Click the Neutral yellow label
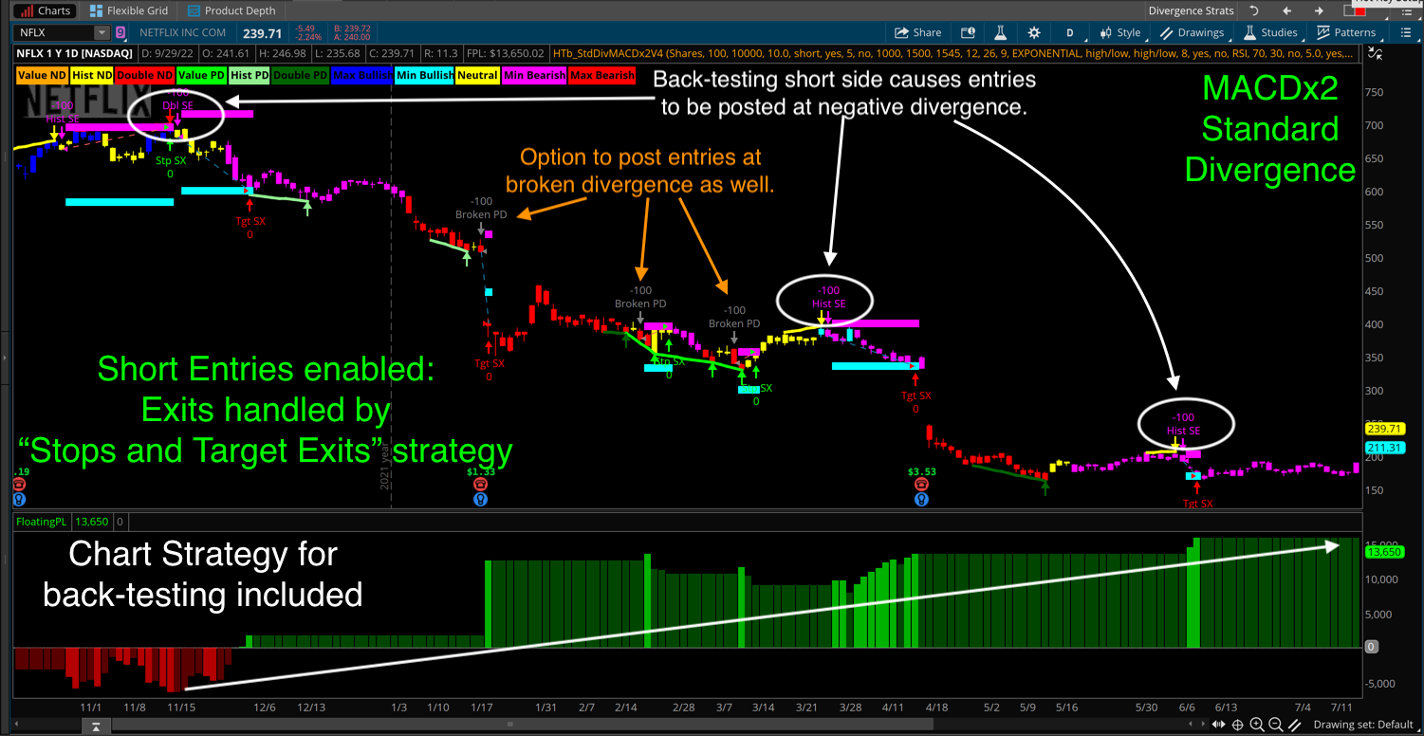Screen dimensions: 1424x736 (477, 75)
